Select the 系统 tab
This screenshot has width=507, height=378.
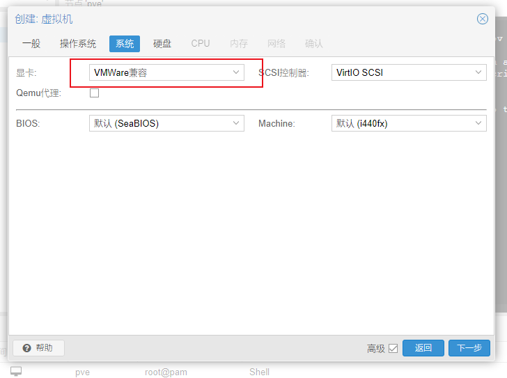(x=125, y=43)
